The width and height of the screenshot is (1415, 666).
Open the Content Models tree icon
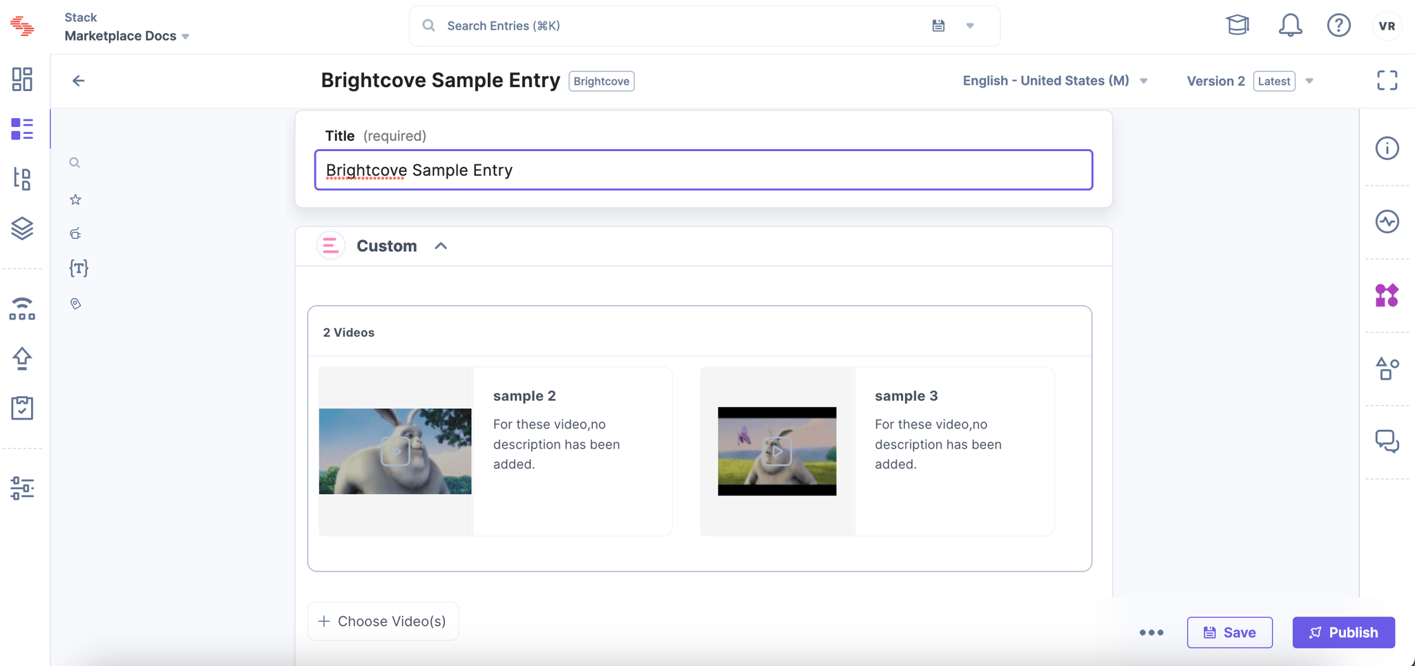coord(22,179)
